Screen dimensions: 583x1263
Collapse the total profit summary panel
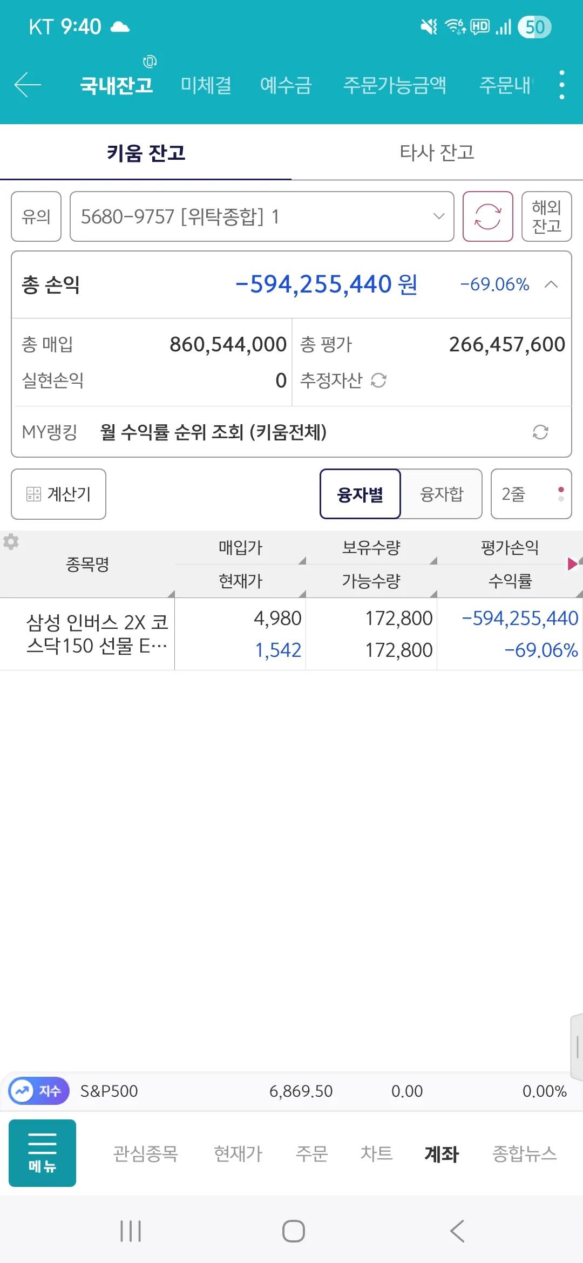pyautogui.click(x=551, y=284)
